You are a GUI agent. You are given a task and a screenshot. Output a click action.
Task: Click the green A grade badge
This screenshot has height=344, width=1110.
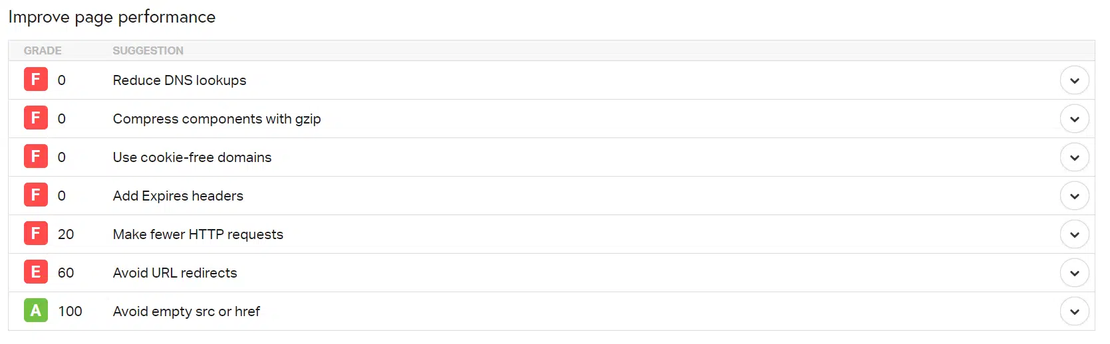[36, 311]
